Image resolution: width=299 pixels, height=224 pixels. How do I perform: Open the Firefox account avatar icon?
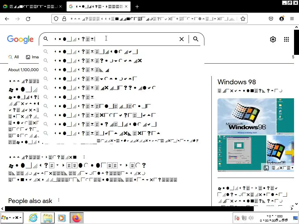point(281,18)
